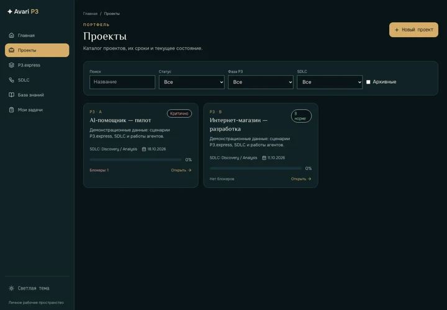
Task: Open SDLC section in the sidebar
Action: coord(37,80)
